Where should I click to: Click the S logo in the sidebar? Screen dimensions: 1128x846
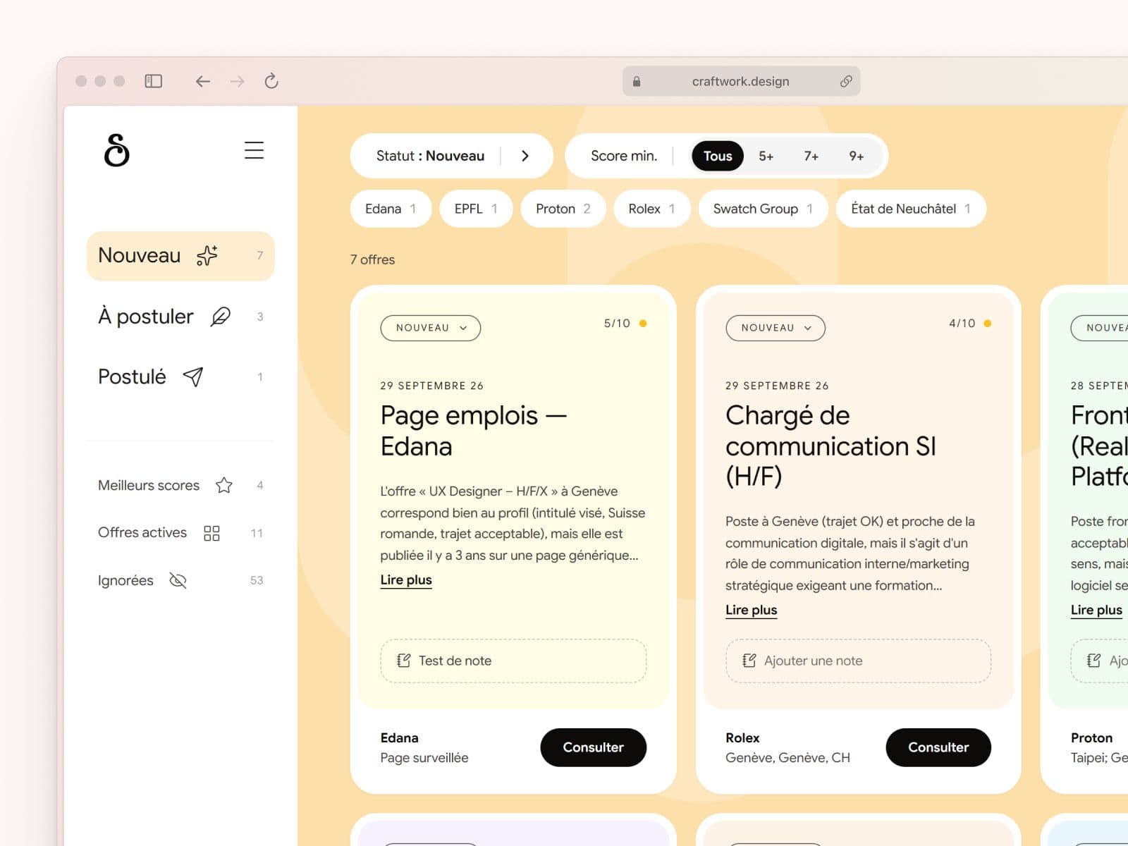click(116, 149)
